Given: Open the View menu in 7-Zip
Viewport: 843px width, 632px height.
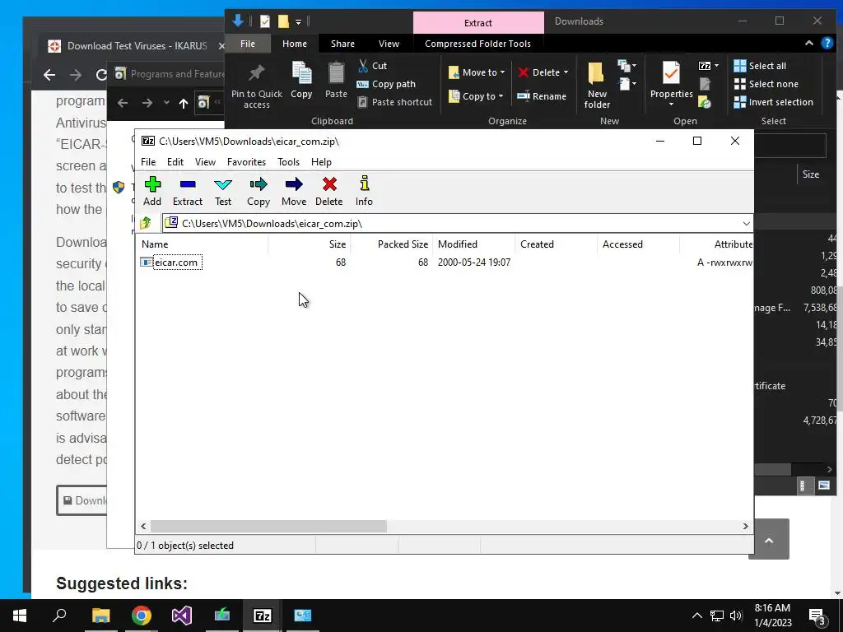Looking at the screenshot, I should 205,162.
